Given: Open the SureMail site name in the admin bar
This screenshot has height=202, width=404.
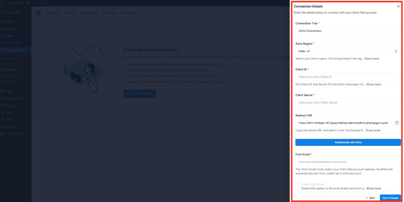Looking at the screenshot, I should (x=15, y=3).
